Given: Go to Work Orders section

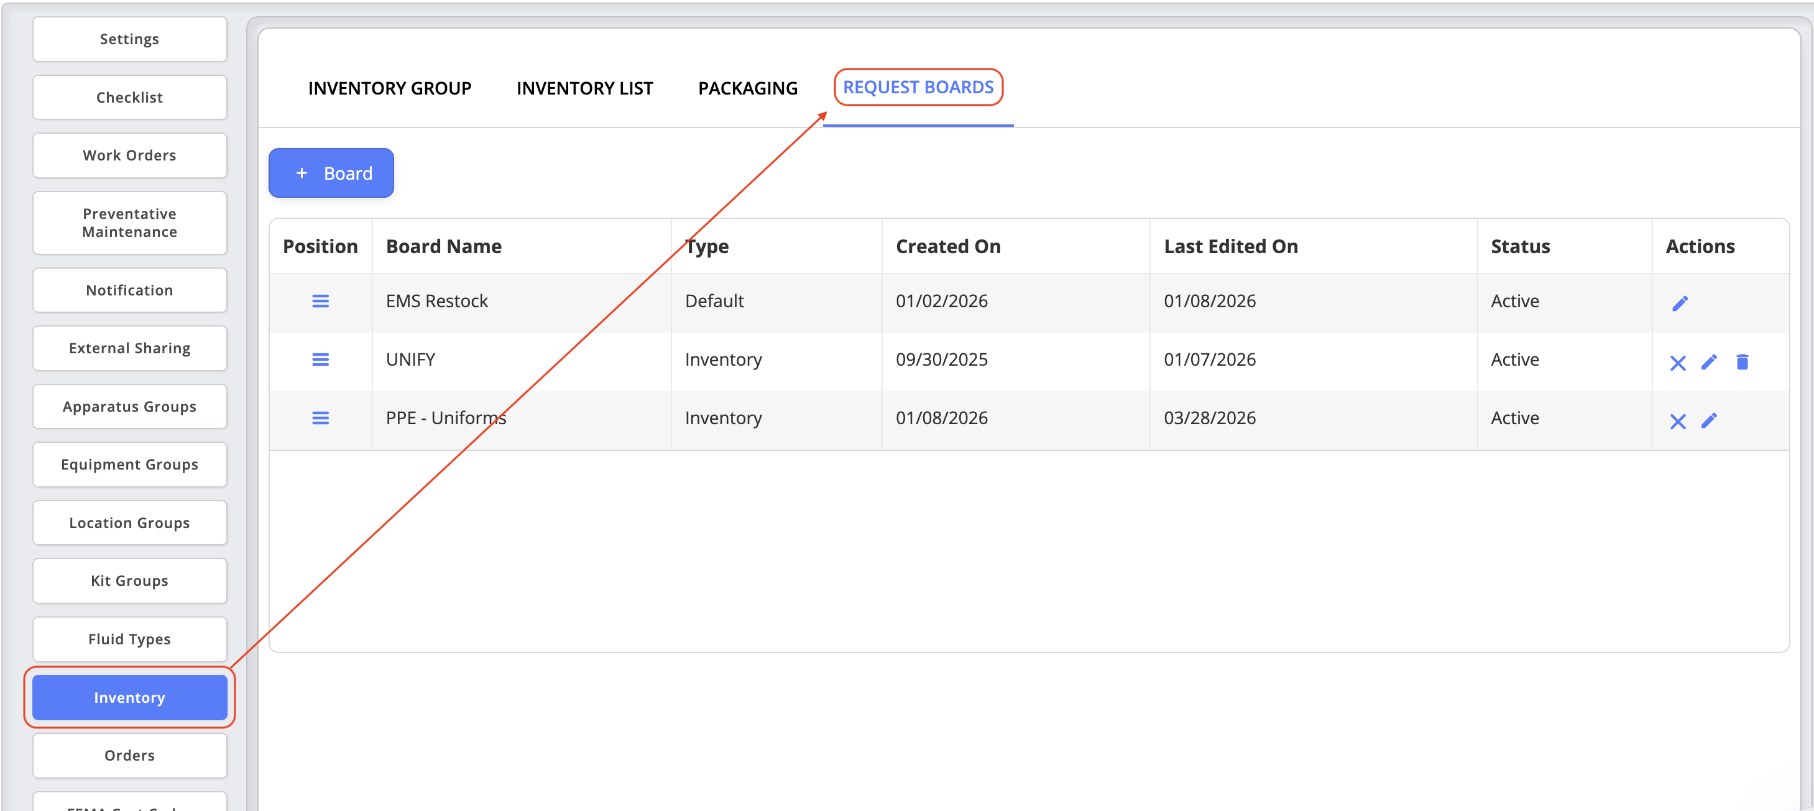Looking at the screenshot, I should [129, 155].
